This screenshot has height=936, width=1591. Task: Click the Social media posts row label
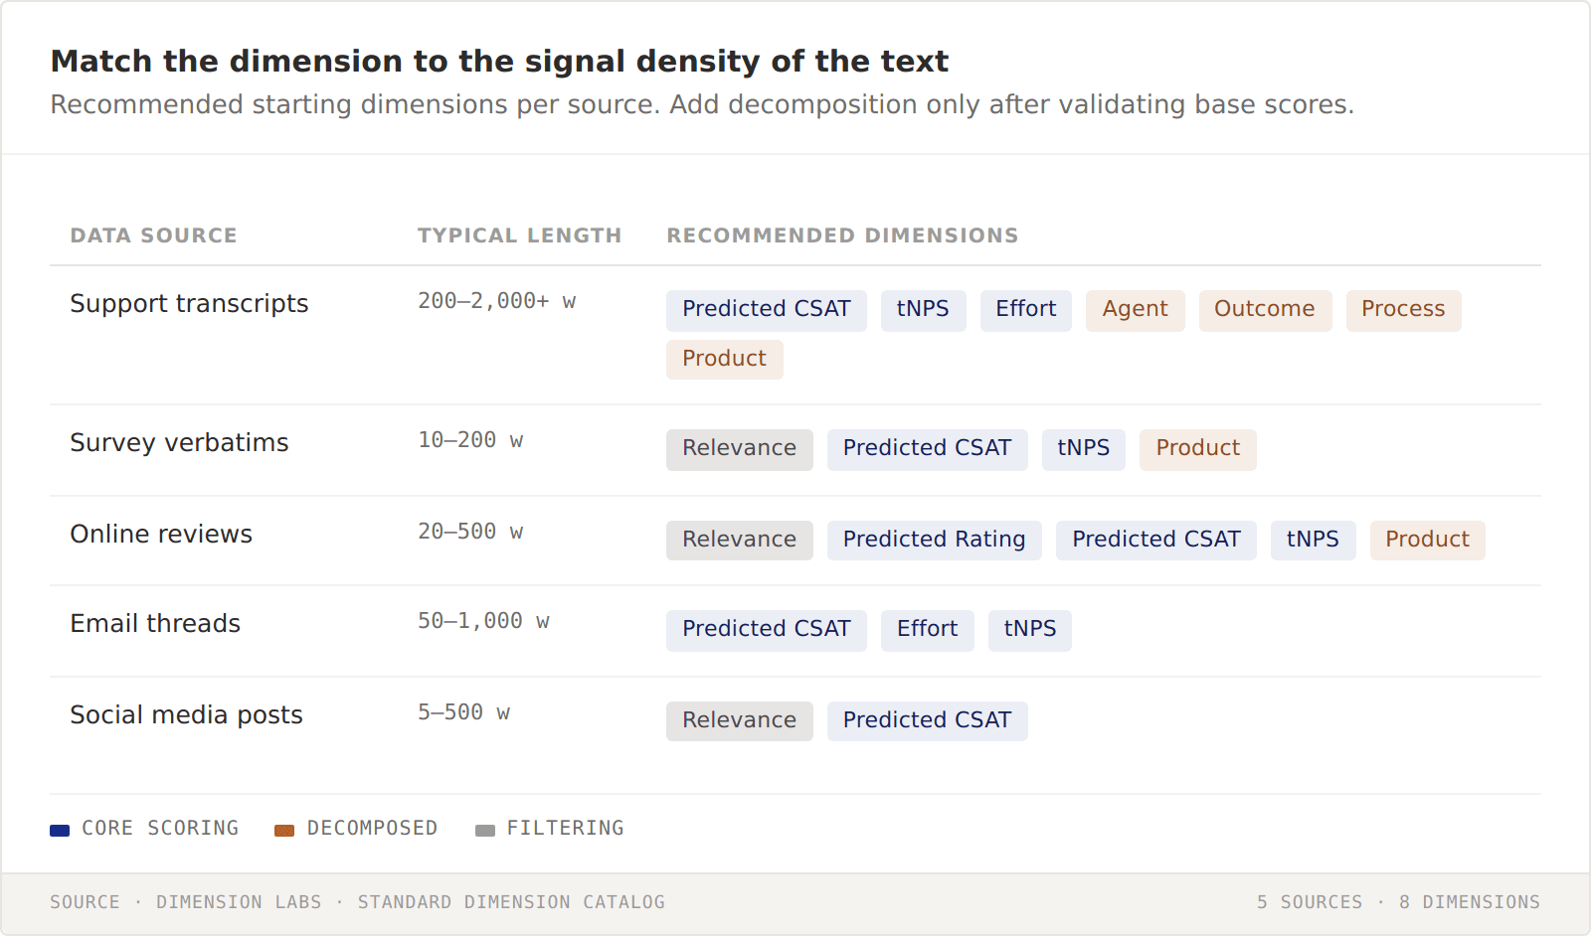[x=186, y=715]
